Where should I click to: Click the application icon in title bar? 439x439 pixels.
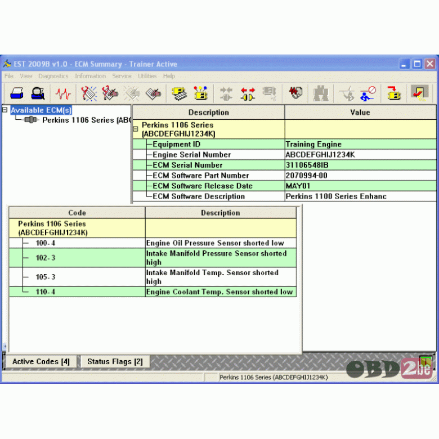(x=7, y=64)
